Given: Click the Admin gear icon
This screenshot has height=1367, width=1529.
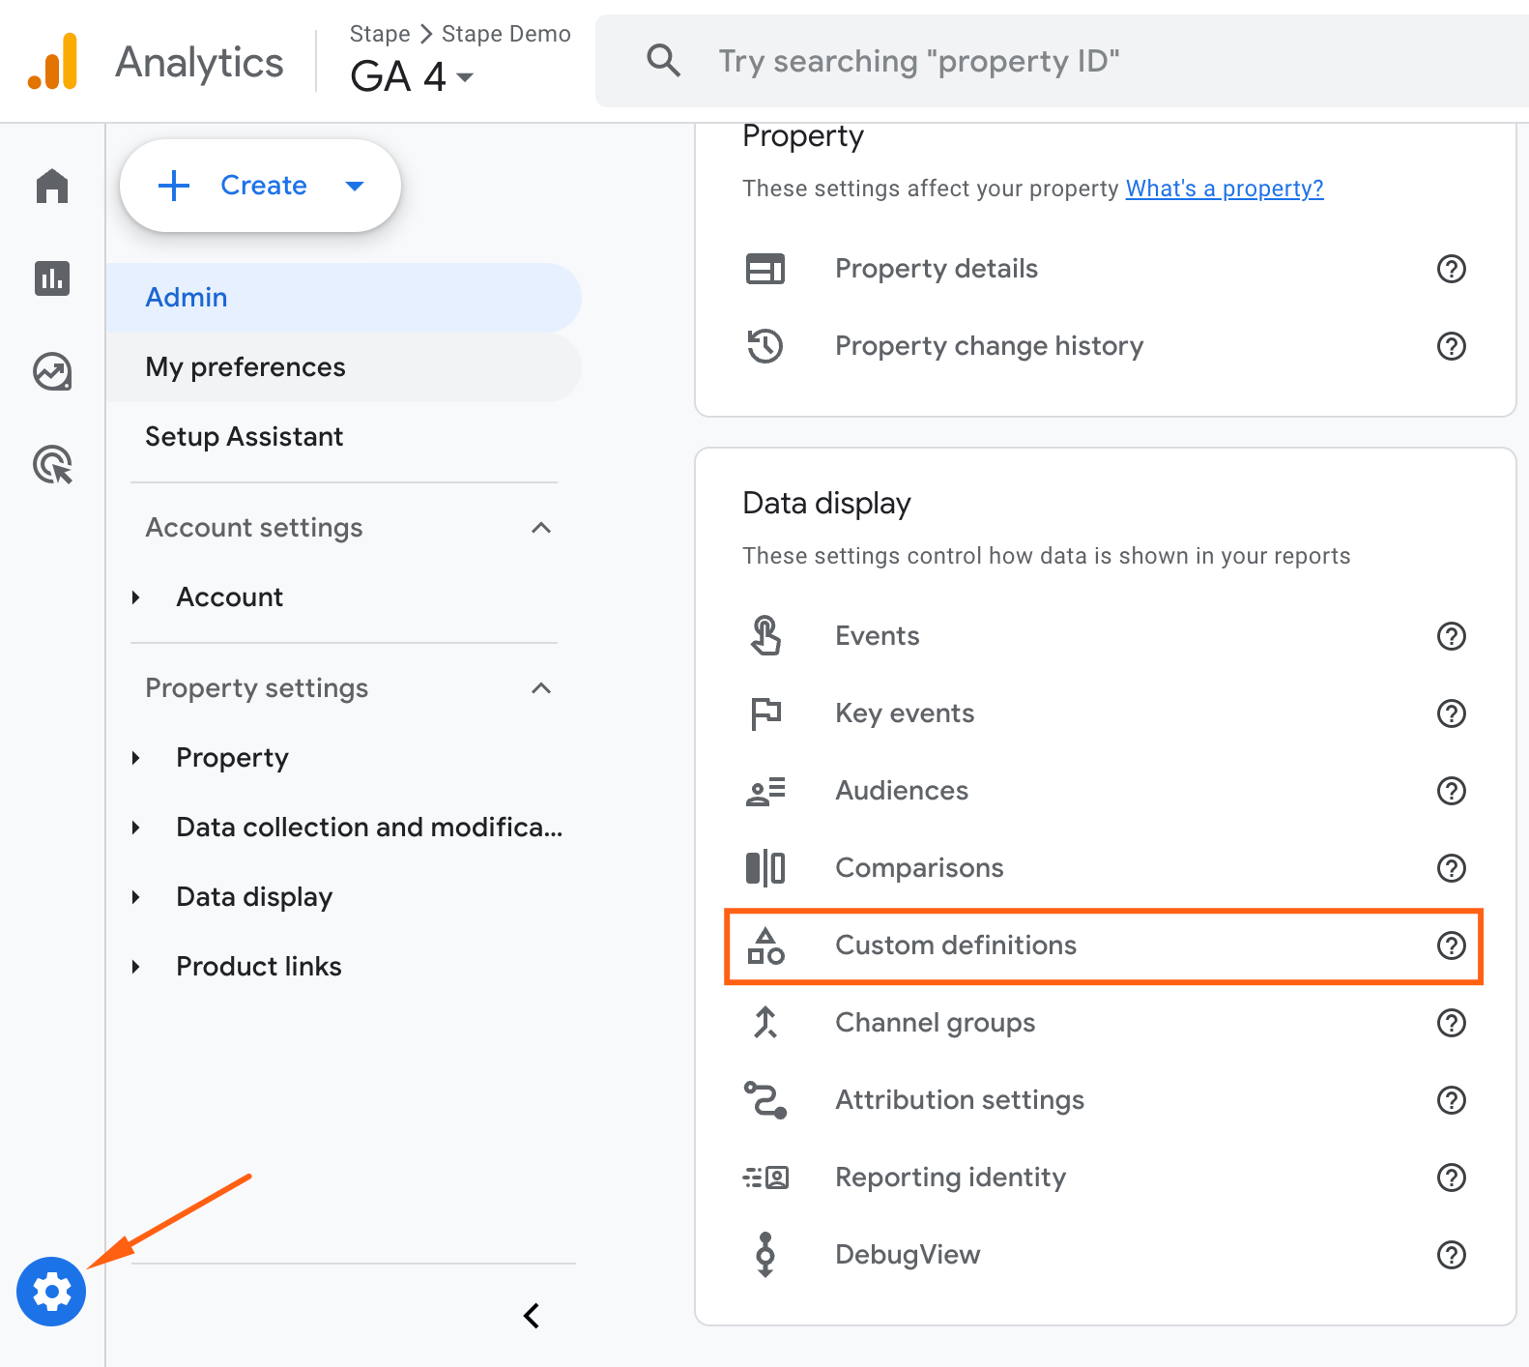Looking at the screenshot, I should tap(51, 1292).
